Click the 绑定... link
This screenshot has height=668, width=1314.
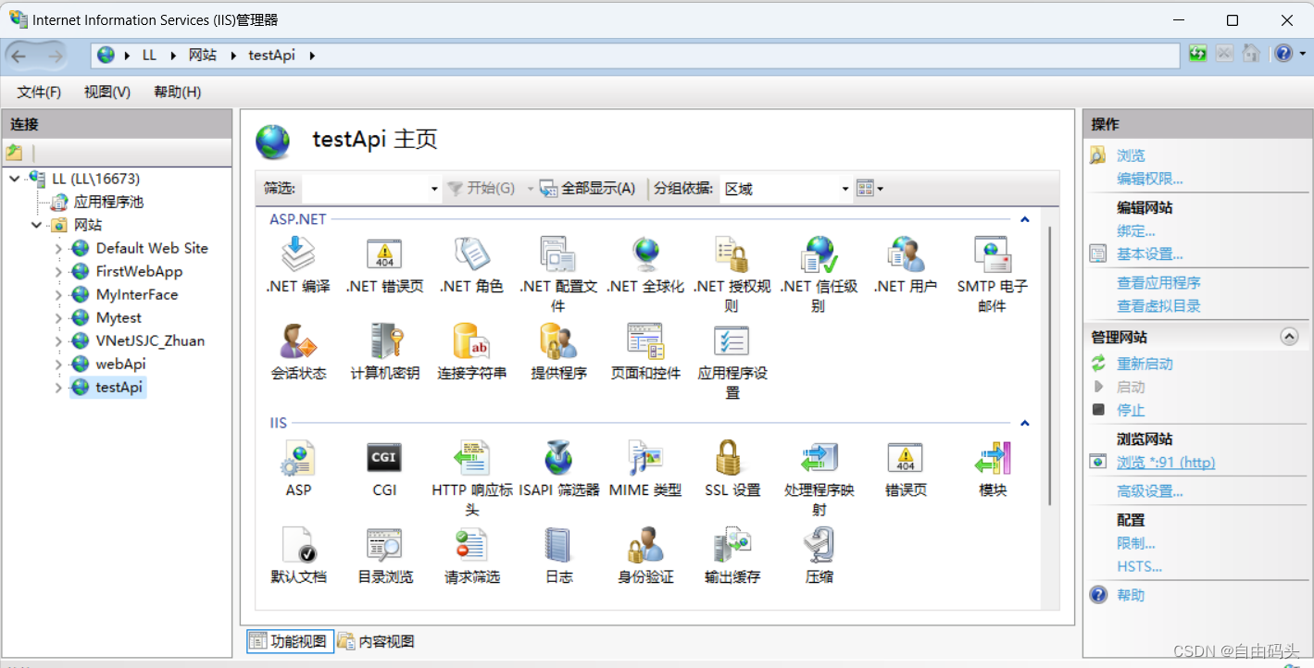point(1136,231)
